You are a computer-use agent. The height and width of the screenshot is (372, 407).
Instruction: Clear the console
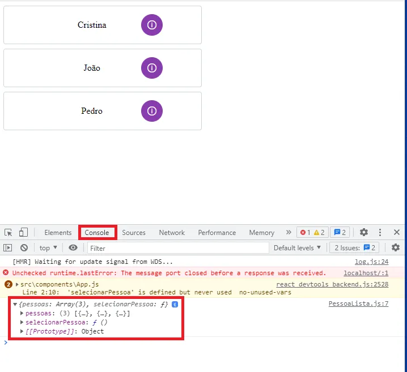coord(24,248)
